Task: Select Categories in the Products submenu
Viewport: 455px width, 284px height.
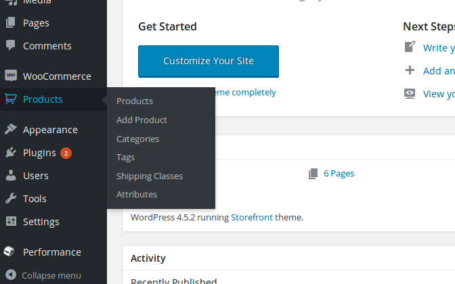Action: 137,139
